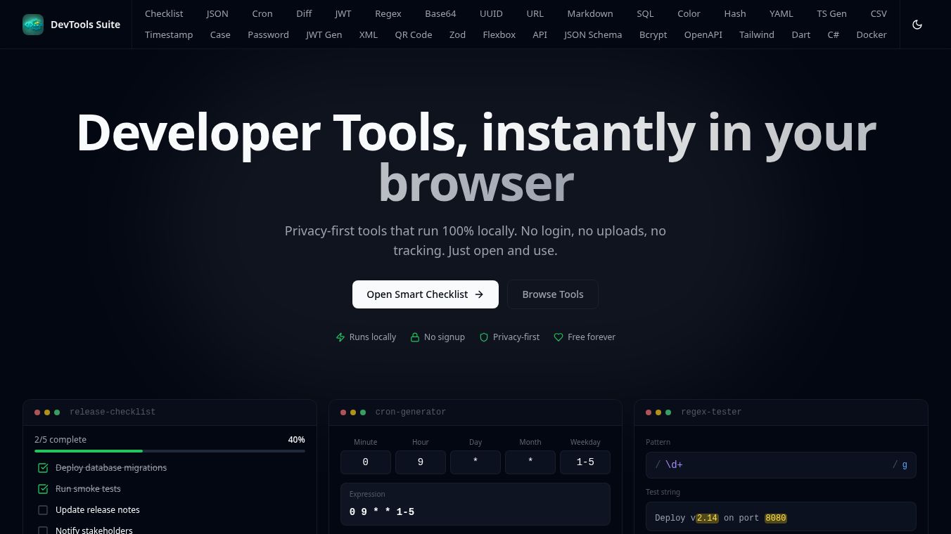The width and height of the screenshot is (951, 534).
Task: Go to SQL tool
Action: pyautogui.click(x=645, y=13)
